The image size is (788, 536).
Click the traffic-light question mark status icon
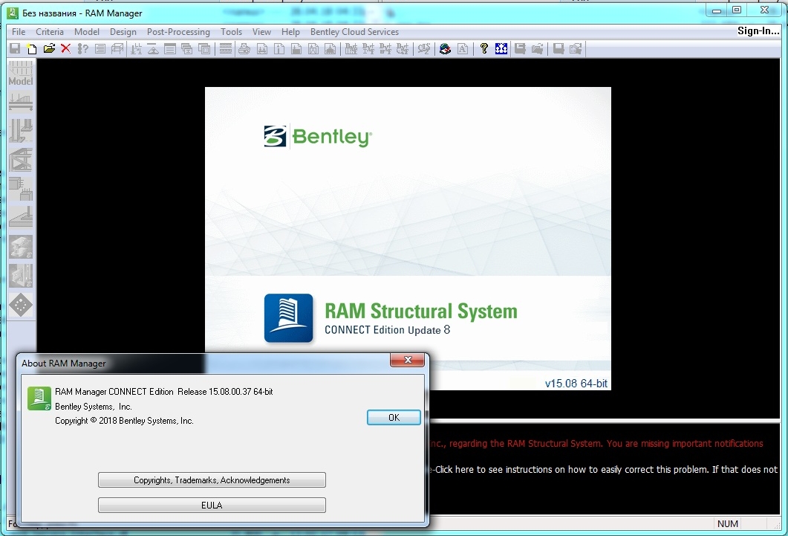pos(82,49)
